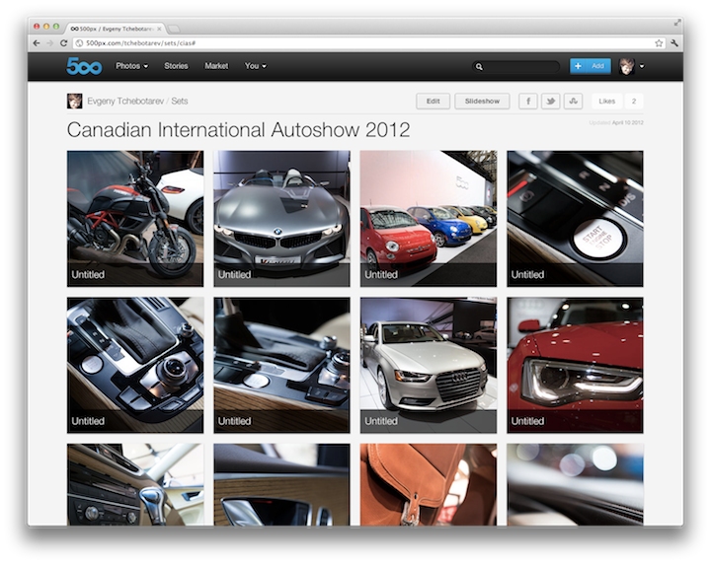Click the blue Add button
The width and height of the screenshot is (711, 564).
pyautogui.click(x=591, y=66)
